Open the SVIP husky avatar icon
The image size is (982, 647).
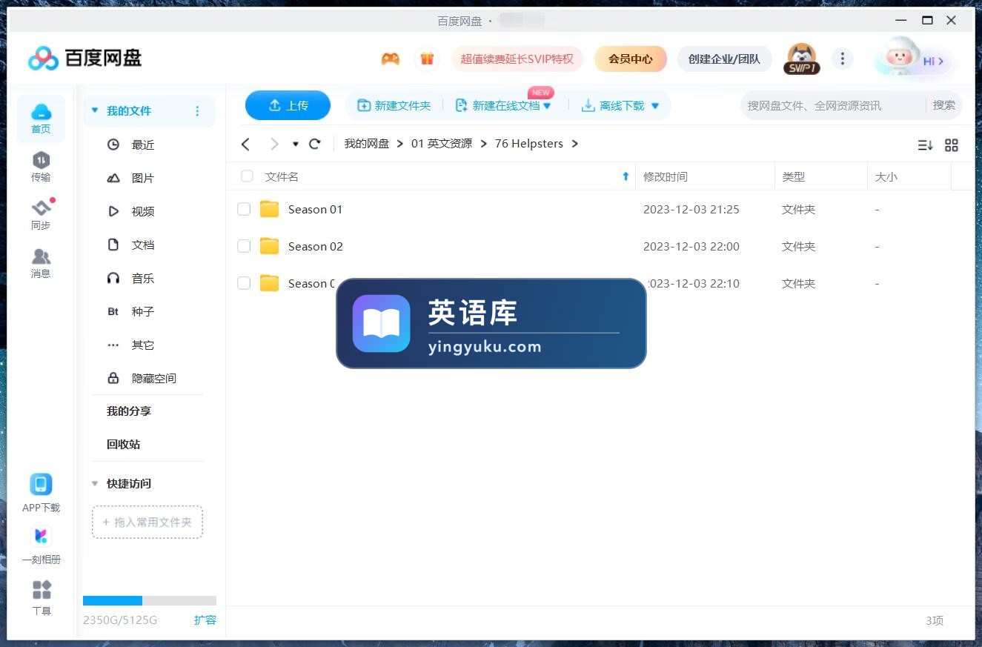801,59
